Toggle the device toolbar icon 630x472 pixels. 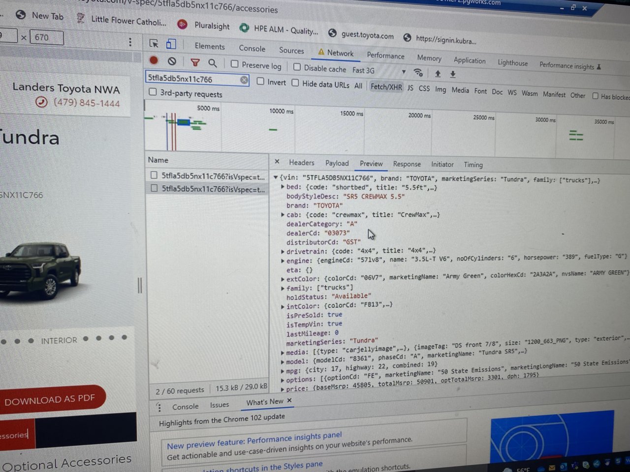171,44
